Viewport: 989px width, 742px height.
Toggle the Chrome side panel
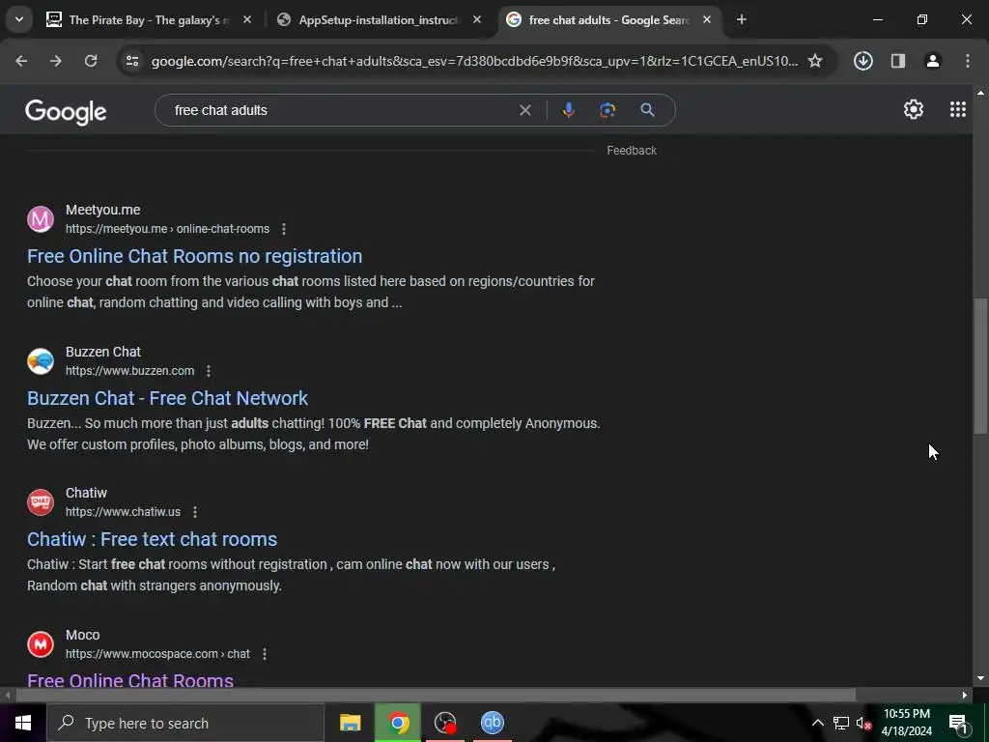(898, 61)
